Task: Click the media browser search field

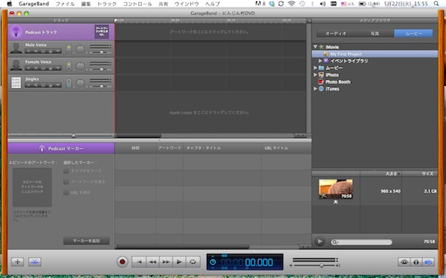Action: pos(361,242)
